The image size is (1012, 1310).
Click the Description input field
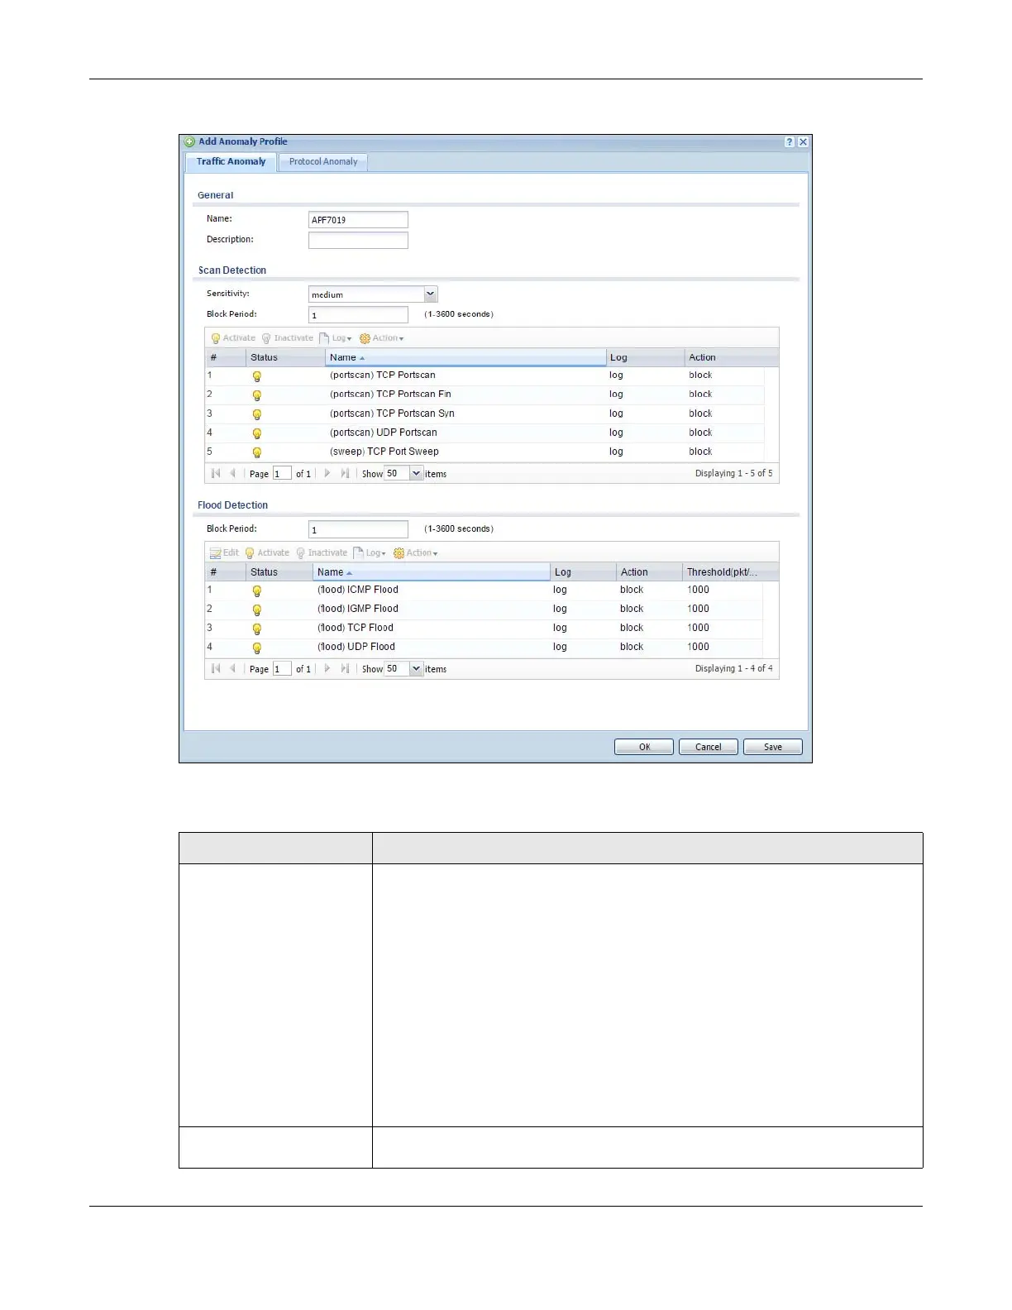point(358,241)
